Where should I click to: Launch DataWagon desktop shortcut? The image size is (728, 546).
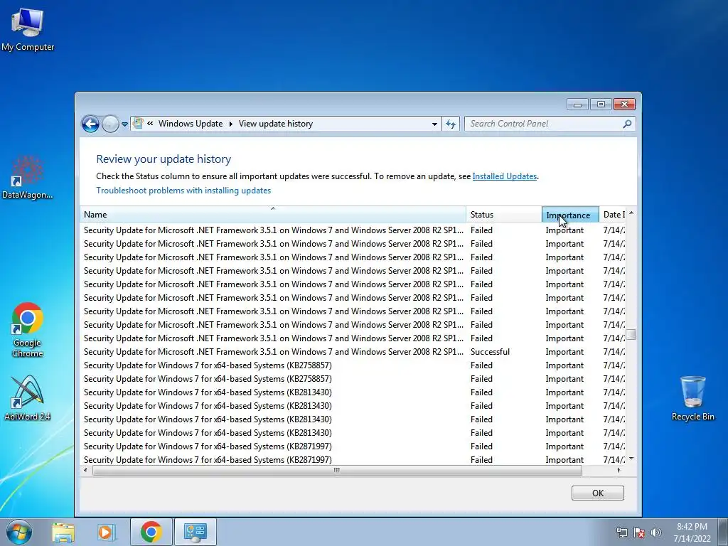28,178
